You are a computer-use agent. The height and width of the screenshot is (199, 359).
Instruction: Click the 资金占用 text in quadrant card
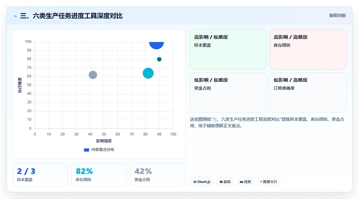pyautogui.click(x=202, y=88)
